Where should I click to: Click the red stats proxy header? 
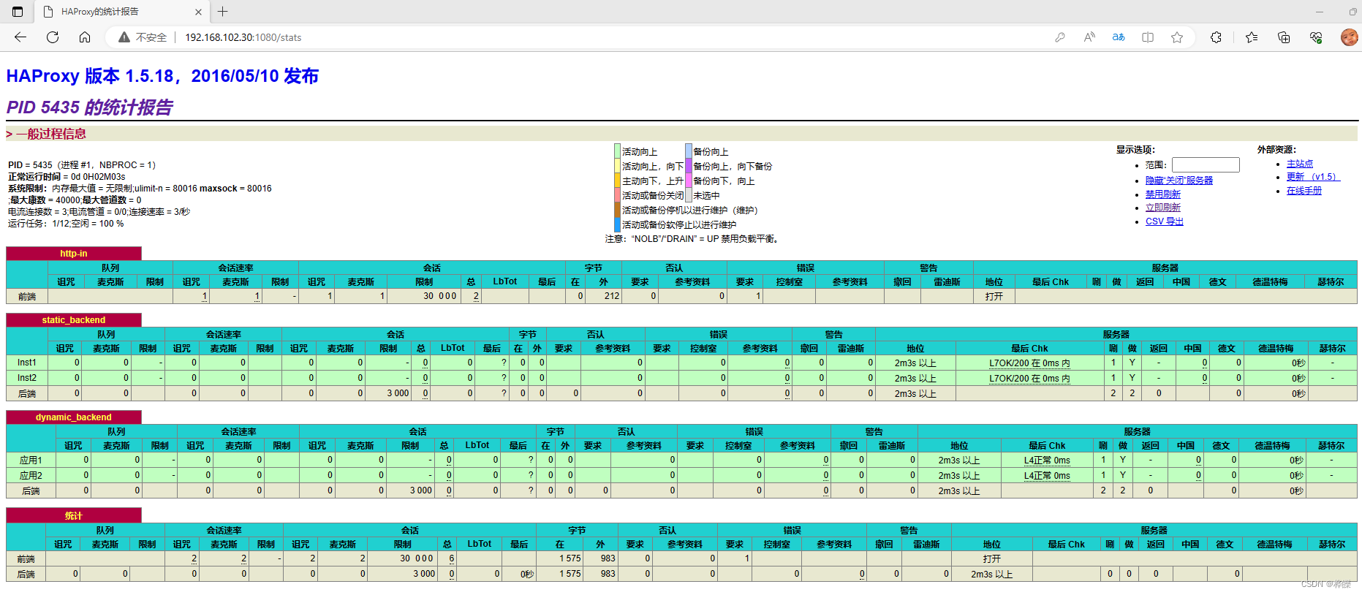(74, 516)
